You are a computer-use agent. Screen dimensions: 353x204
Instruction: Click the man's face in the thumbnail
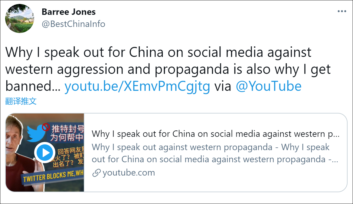[15, 140]
